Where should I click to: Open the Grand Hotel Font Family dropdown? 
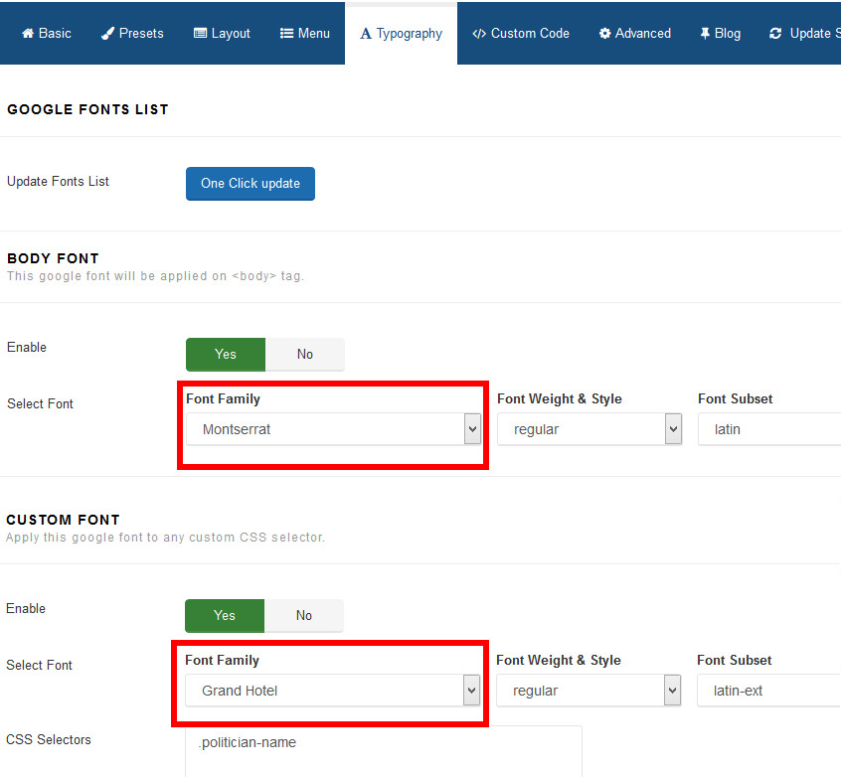tap(332, 691)
